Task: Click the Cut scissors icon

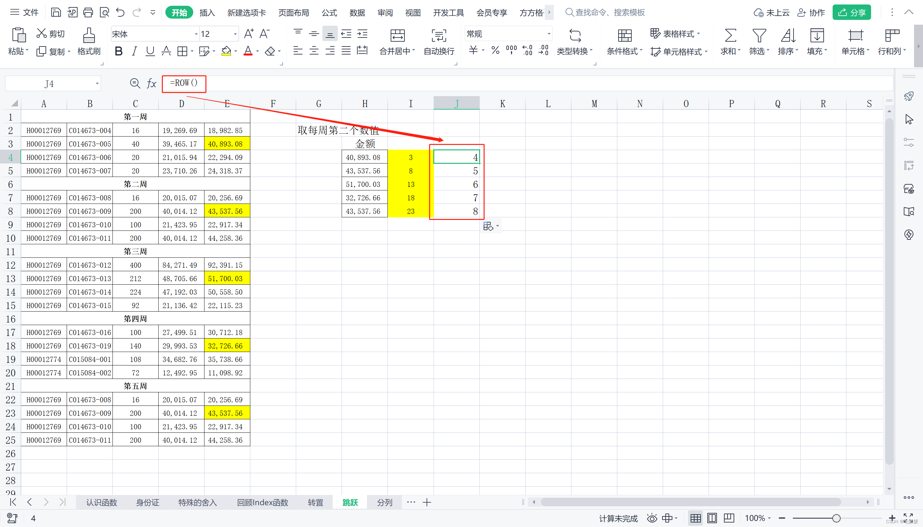Action: (x=42, y=33)
